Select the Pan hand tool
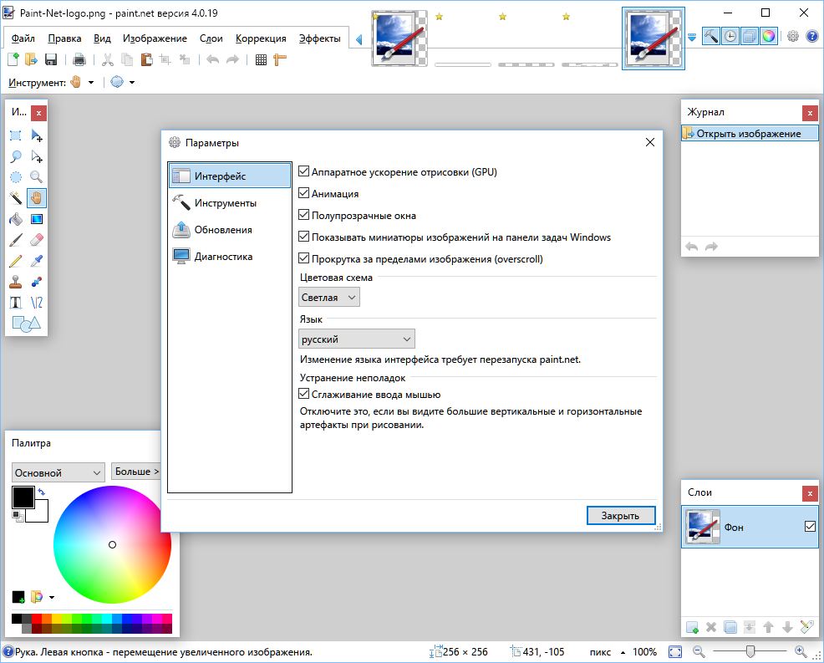 point(36,198)
